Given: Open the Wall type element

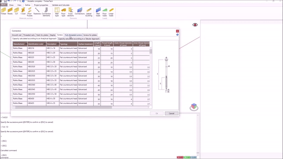Looking at the screenshot, I should click(57, 12).
